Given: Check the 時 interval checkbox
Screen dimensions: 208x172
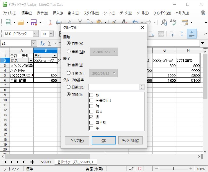Looking at the screenshot, I should coord(91,106).
